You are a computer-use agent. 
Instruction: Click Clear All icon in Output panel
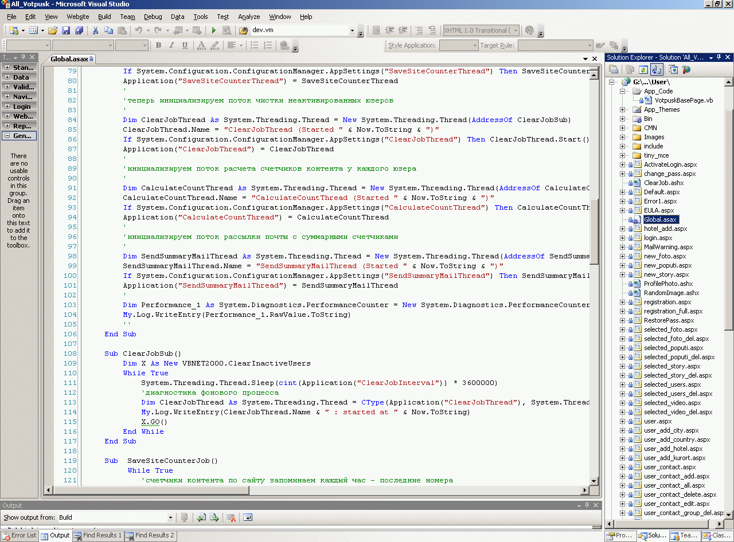231,517
